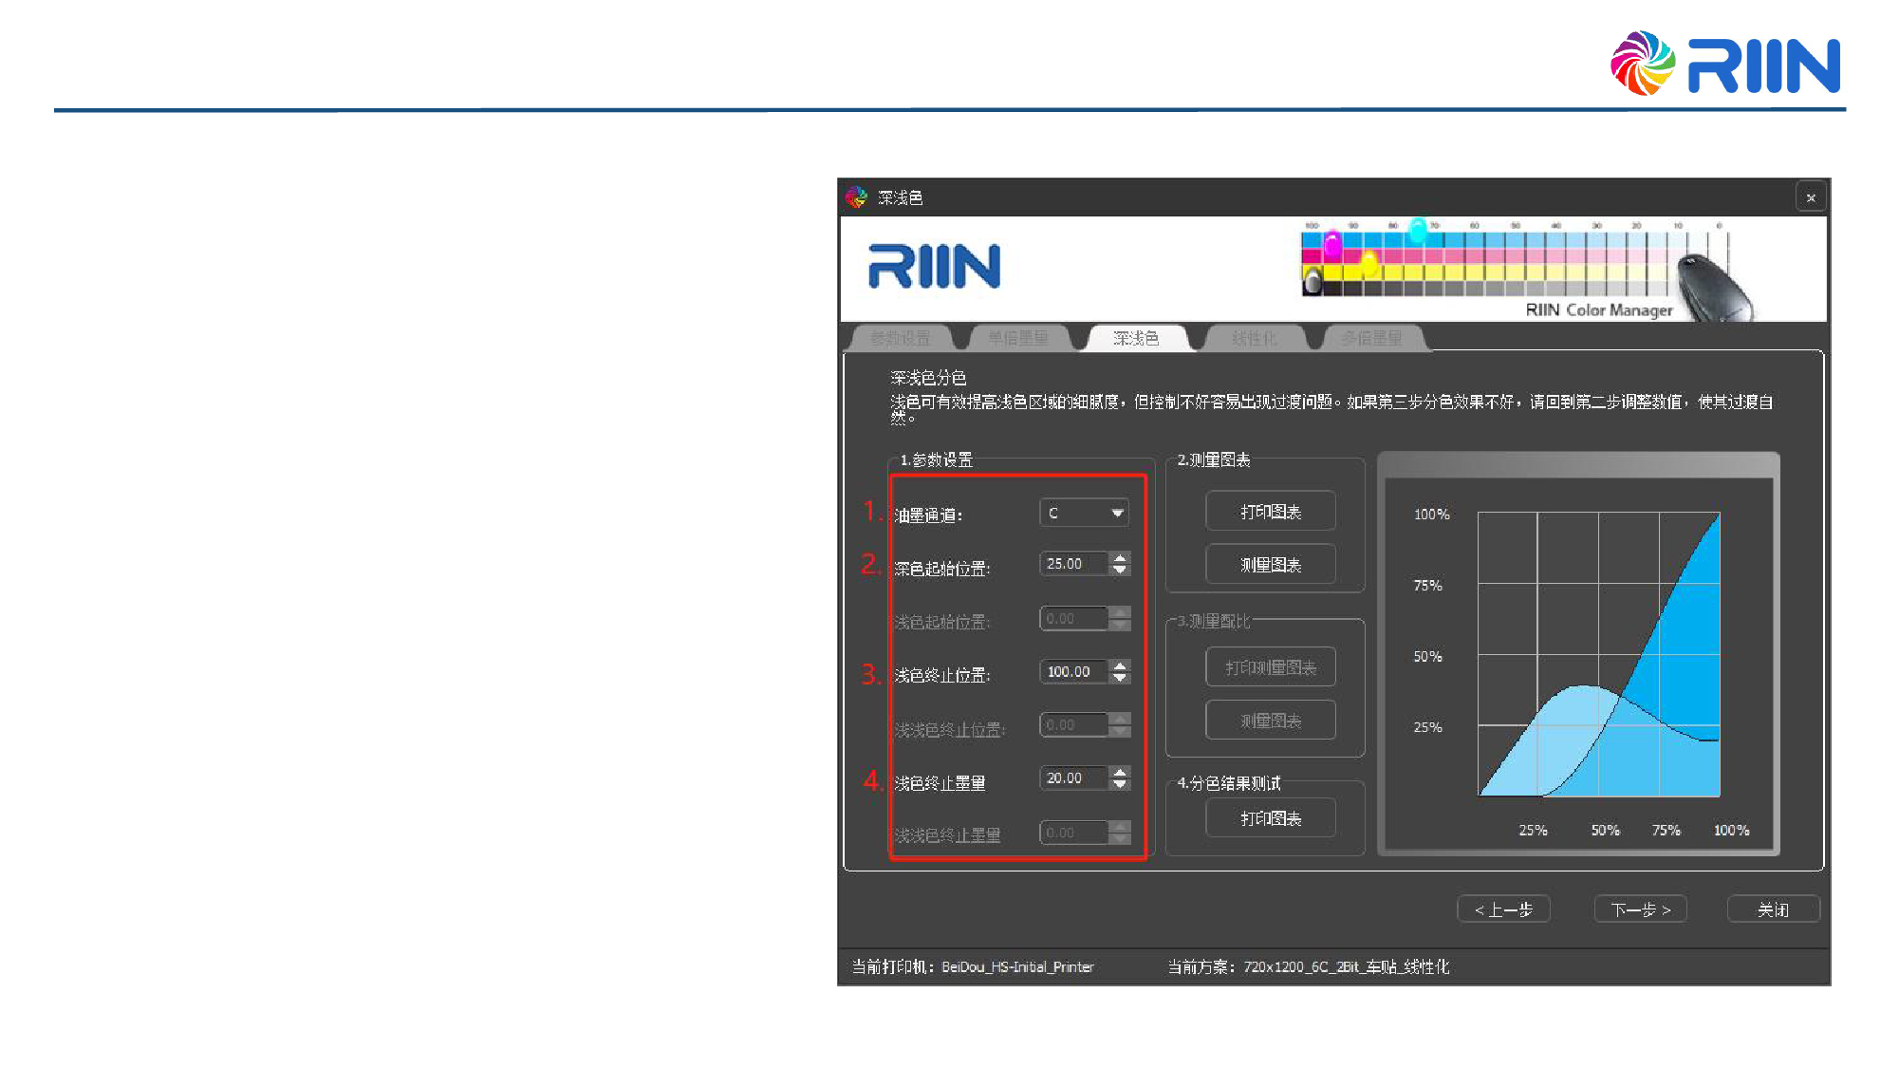Click the colorful RIIN icon in title bar

click(x=856, y=197)
